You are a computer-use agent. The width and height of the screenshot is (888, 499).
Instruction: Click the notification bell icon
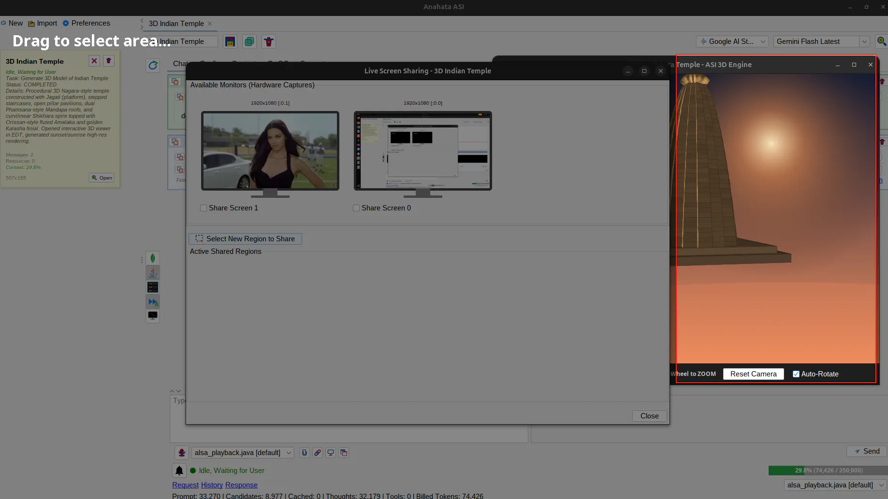pyautogui.click(x=179, y=471)
